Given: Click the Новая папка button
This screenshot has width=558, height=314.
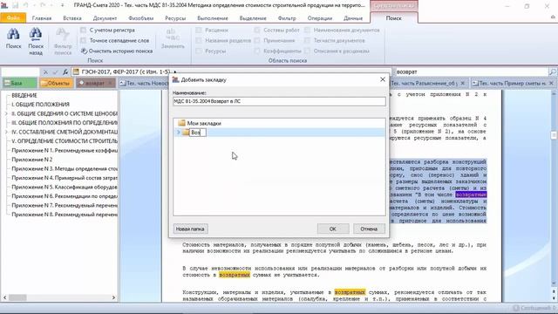Looking at the screenshot, I should (190, 229).
